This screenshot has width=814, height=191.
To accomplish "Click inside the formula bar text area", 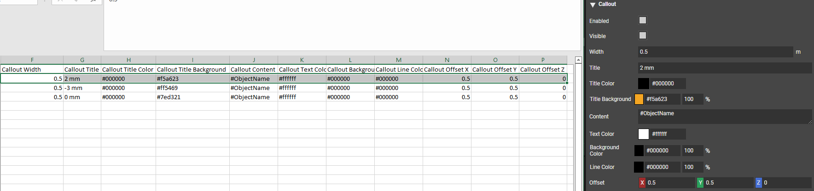I will tap(342, 25).
